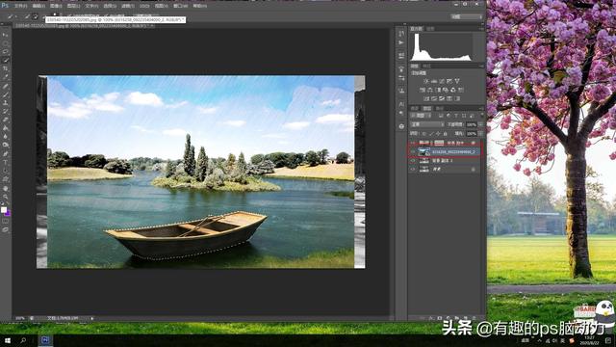Hide the top adjustment layer
This screenshot has height=347, width=616.
413,144
